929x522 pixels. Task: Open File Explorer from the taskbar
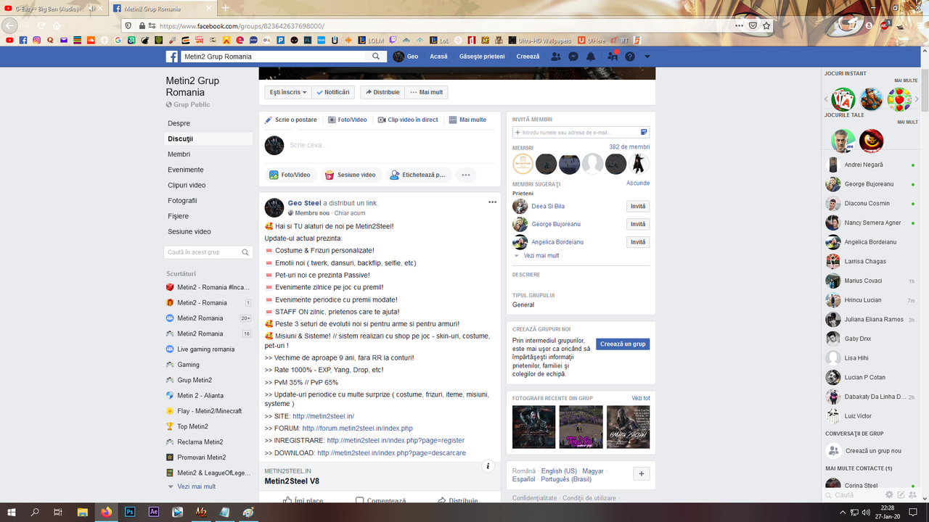83,512
